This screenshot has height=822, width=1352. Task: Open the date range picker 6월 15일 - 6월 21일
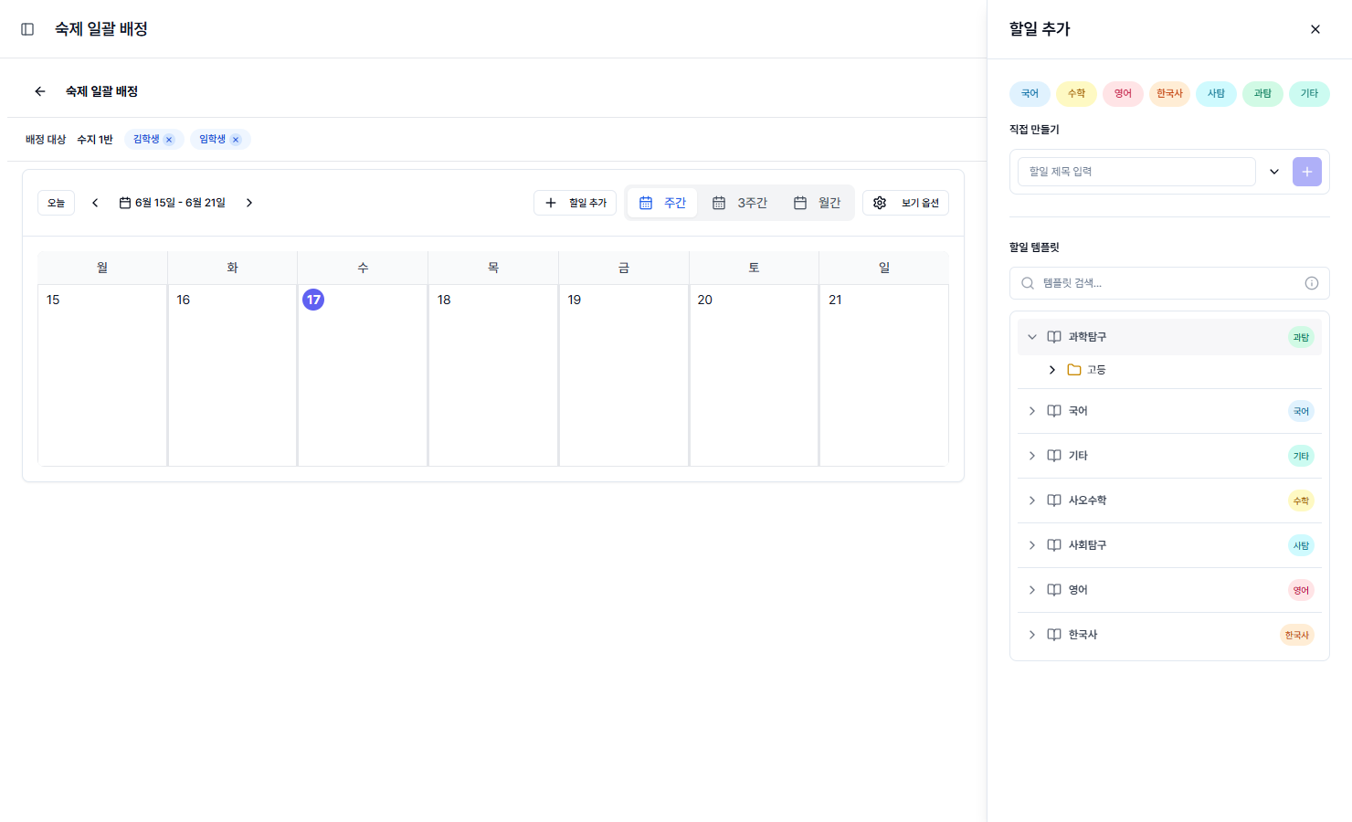[173, 203]
